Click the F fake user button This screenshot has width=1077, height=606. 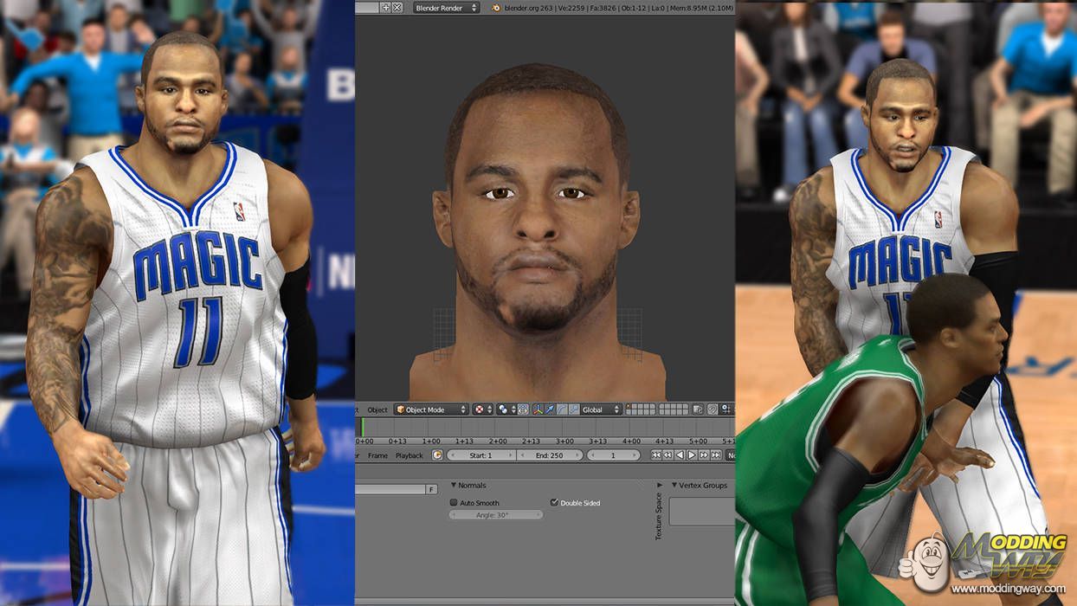[431, 490]
